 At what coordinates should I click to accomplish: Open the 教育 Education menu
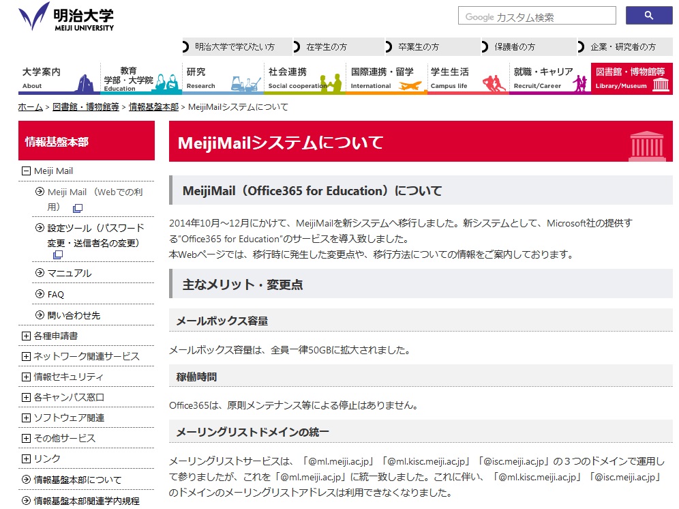tap(141, 78)
